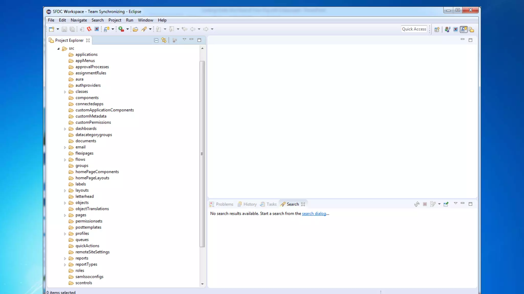Open the Synchronize toolbar dropdown arrow
The height and width of the screenshot is (294, 524).
(x=113, y=29)
